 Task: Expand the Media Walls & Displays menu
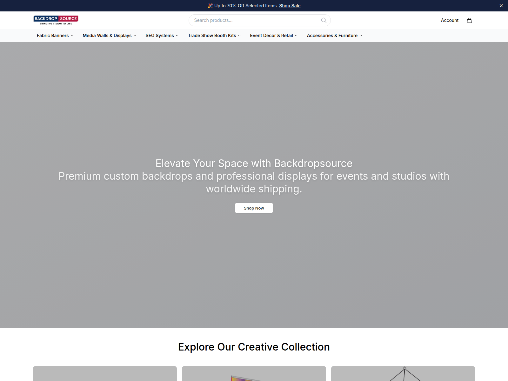tap(110, 36)
